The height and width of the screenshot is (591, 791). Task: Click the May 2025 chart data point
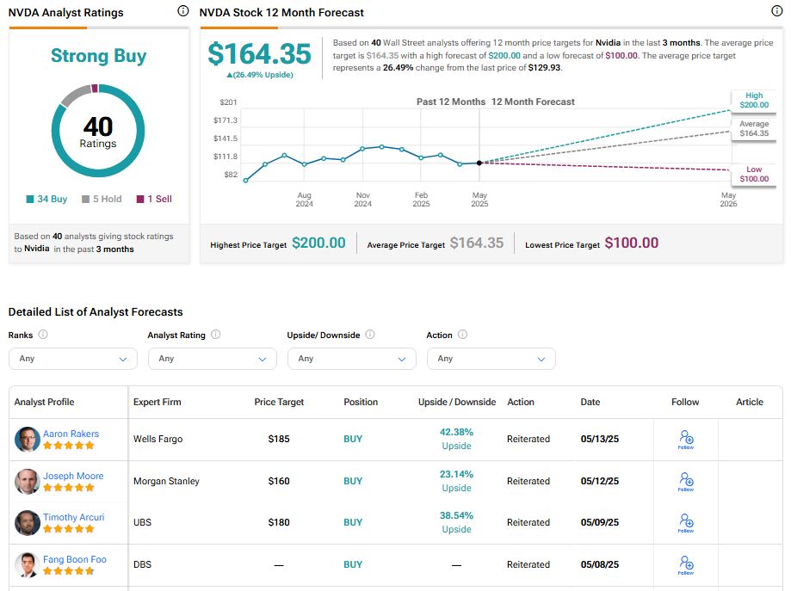[479, 163]
